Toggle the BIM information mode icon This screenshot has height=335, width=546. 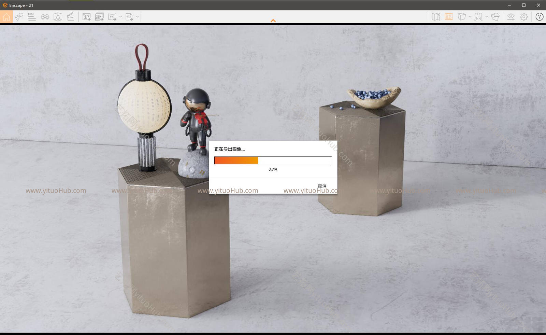pyautogui.click(x=32, y=17)
